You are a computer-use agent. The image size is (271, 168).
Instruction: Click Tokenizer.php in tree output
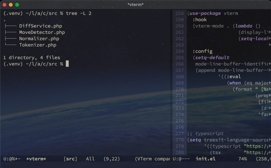[x=38, y=45]
